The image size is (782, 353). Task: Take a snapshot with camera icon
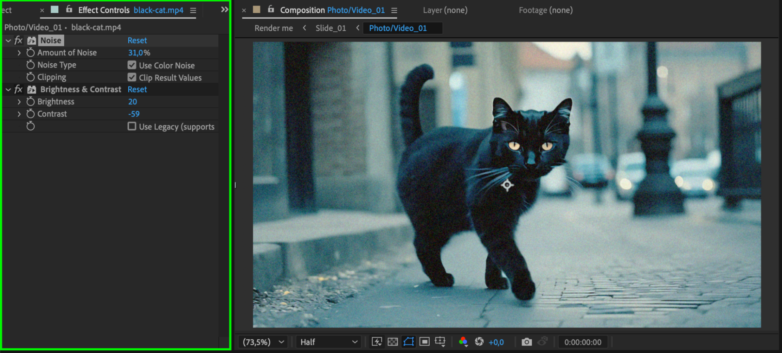(x=527, y=342)
